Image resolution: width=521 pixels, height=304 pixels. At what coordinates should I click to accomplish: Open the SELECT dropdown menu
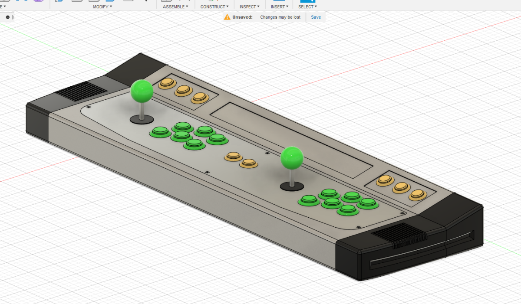307,7
